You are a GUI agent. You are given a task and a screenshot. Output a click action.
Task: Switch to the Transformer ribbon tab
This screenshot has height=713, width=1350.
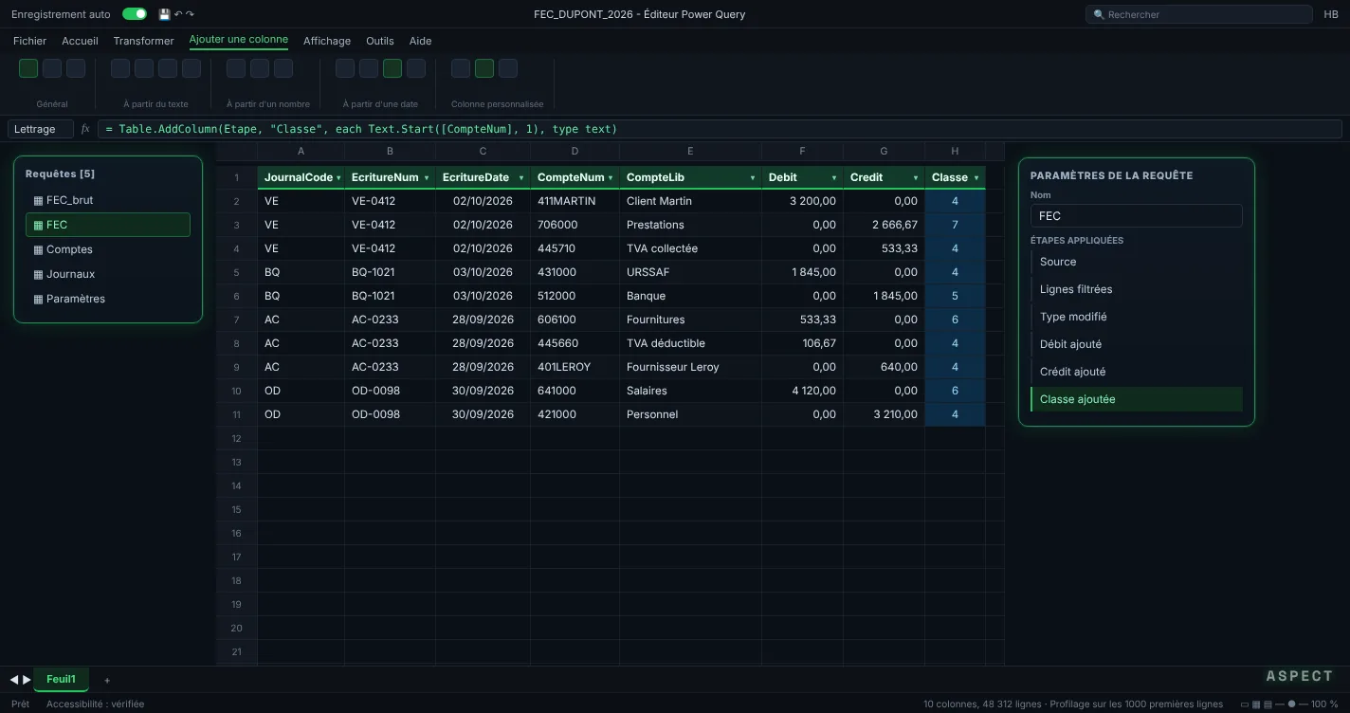[x=143, y=41]
